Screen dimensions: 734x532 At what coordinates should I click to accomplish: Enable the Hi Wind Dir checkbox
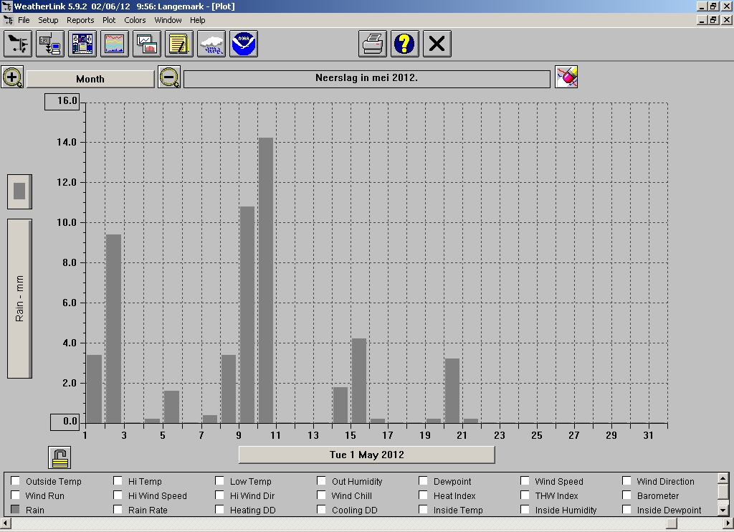click(x=219, y=495)
